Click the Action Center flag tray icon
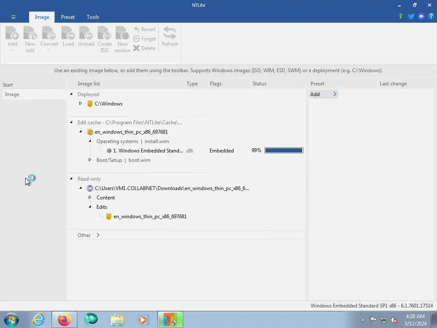This screenshot has width=437, height=328. point(373,320)
